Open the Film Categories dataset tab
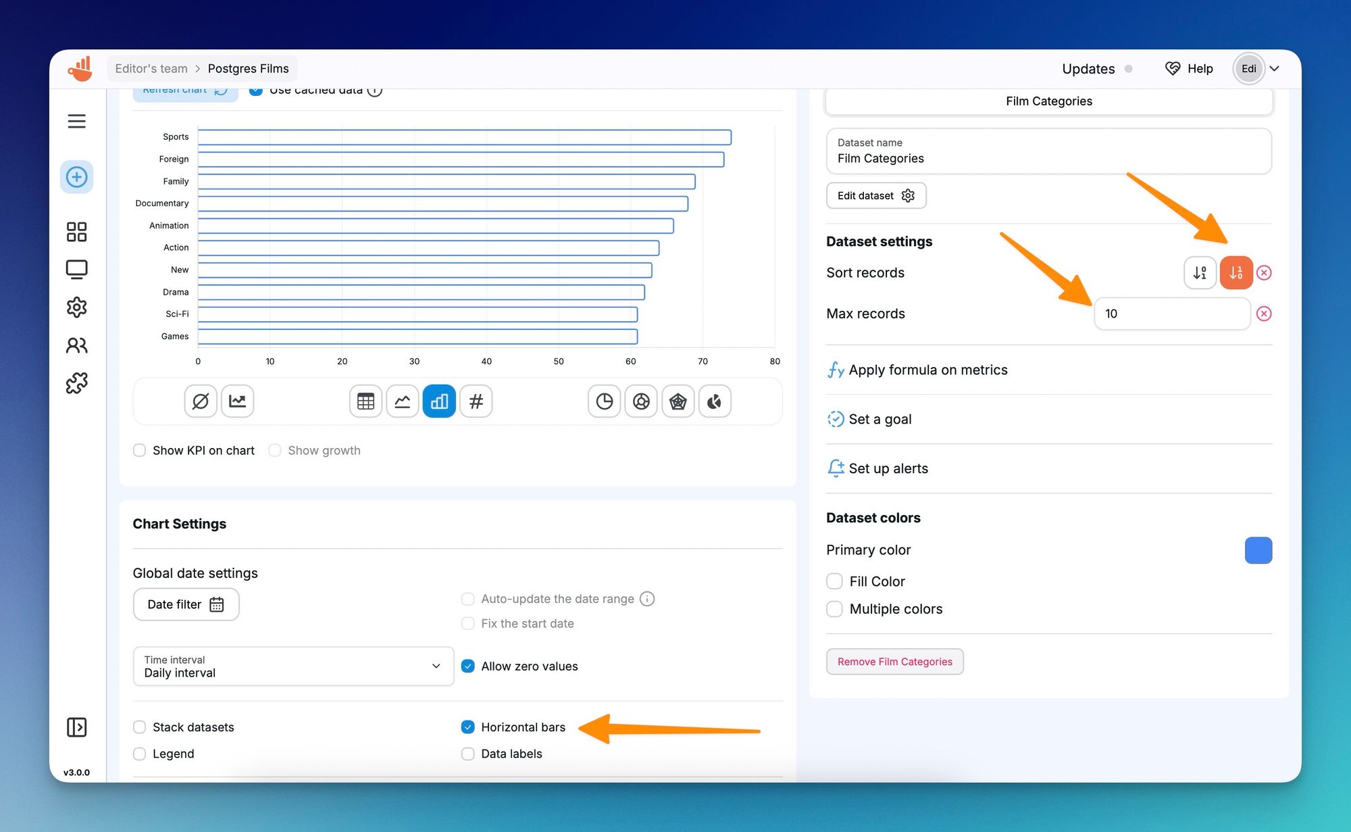1351x832 pixels. point(1048,101)
